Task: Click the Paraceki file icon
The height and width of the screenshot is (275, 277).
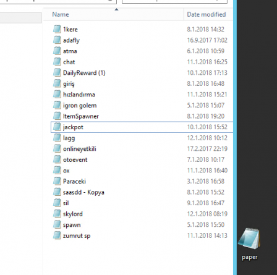Action: pos(57,181)
